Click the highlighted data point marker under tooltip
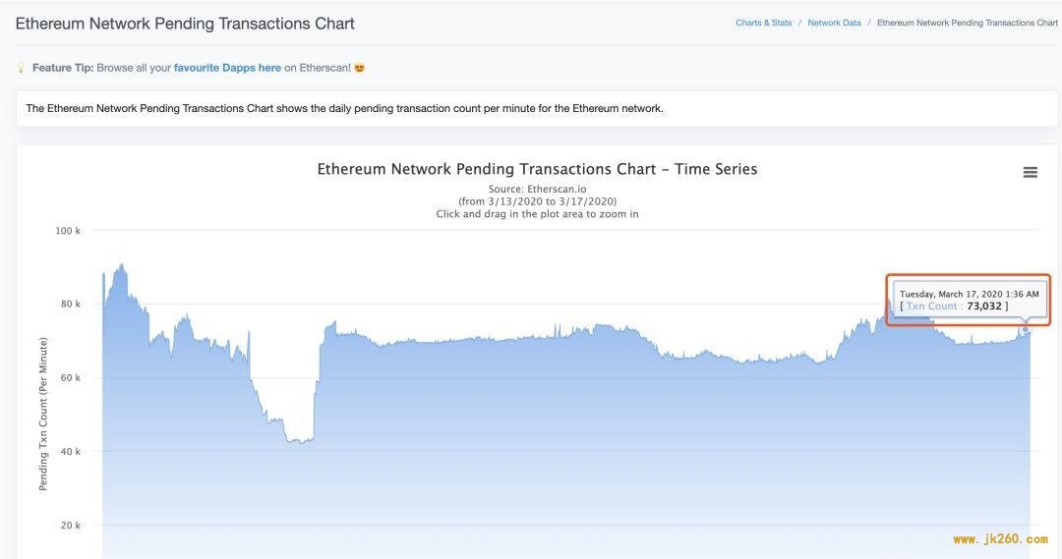 click(1025, 329)
